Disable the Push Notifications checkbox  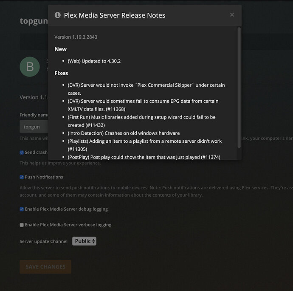point(22,177)
